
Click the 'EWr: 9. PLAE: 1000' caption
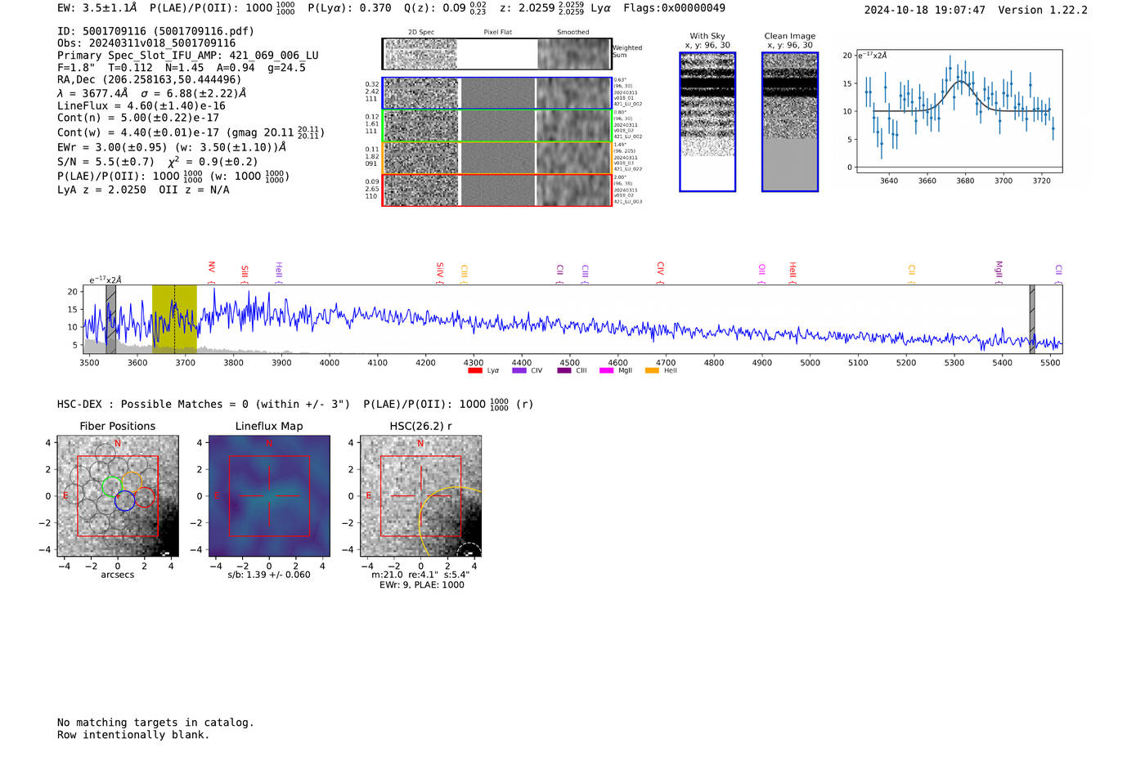click(x=422, y=585)
